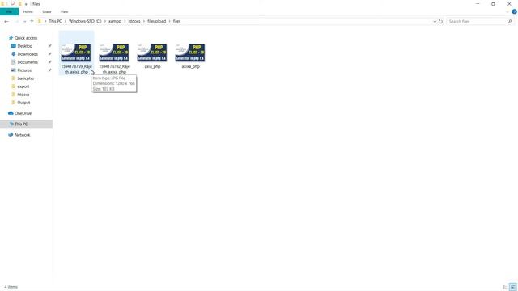Select the axixa_php image thumbnail
518x291 pixels.
pyautogui.click(x=190, y=53)
